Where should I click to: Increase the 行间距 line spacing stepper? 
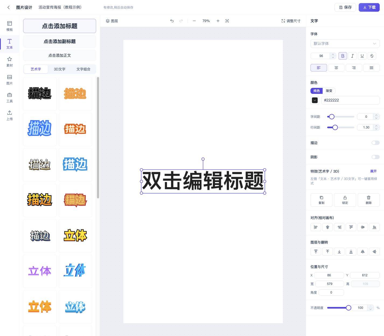[x=376, y=126]
